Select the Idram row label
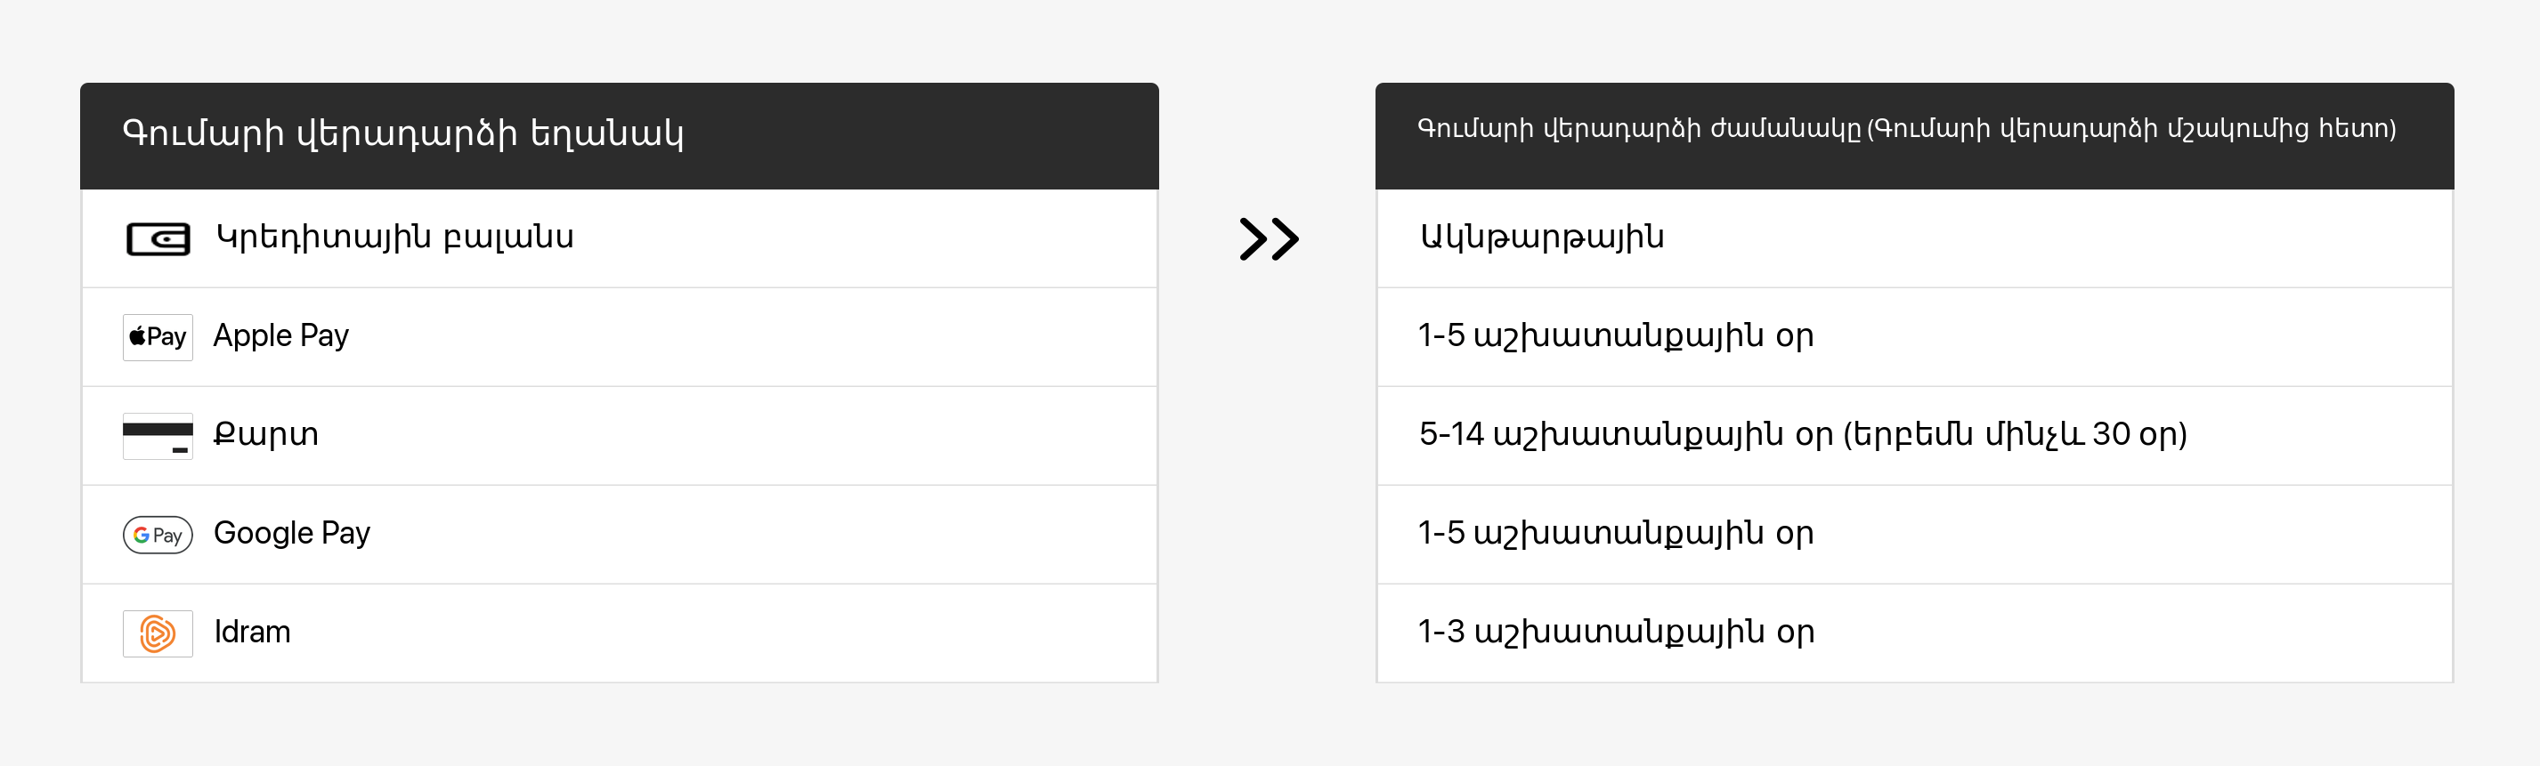2540x766 pixels. tap(253, 632)
